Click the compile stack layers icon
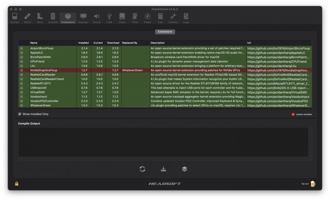 click(184, 169)
